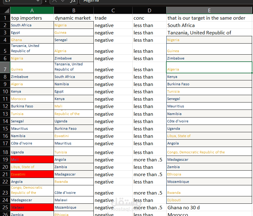Select 'Mauritius' in column A

click(x=32, y=129)
